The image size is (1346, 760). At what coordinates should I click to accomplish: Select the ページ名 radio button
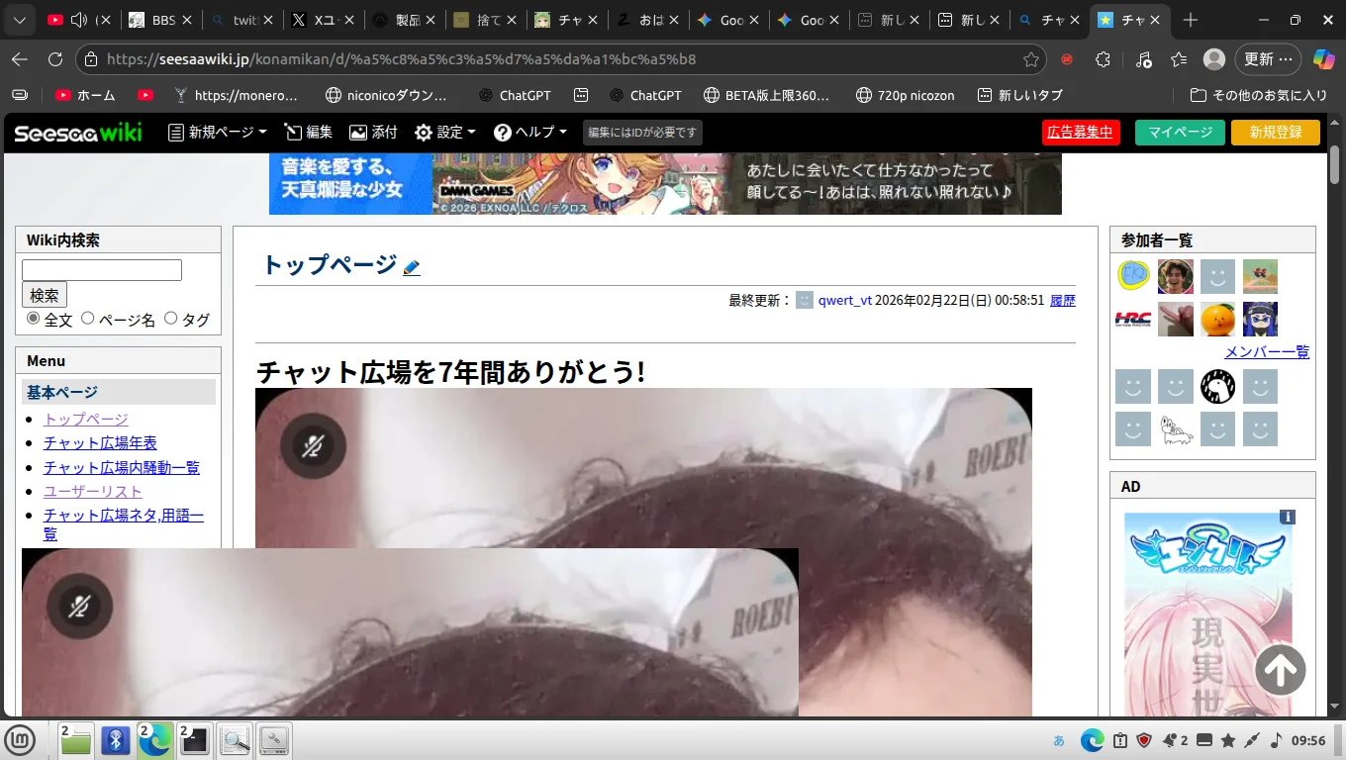click(88, 319)
